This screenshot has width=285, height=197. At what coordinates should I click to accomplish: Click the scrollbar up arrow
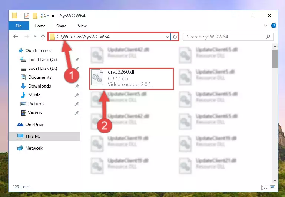(275, 47)
